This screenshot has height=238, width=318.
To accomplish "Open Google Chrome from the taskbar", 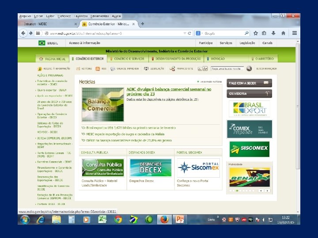I will pos(118,219).
